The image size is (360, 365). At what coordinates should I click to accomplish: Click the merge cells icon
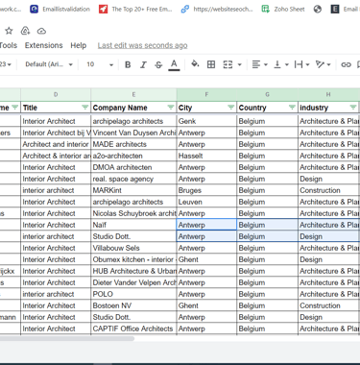tap(228, 64)
